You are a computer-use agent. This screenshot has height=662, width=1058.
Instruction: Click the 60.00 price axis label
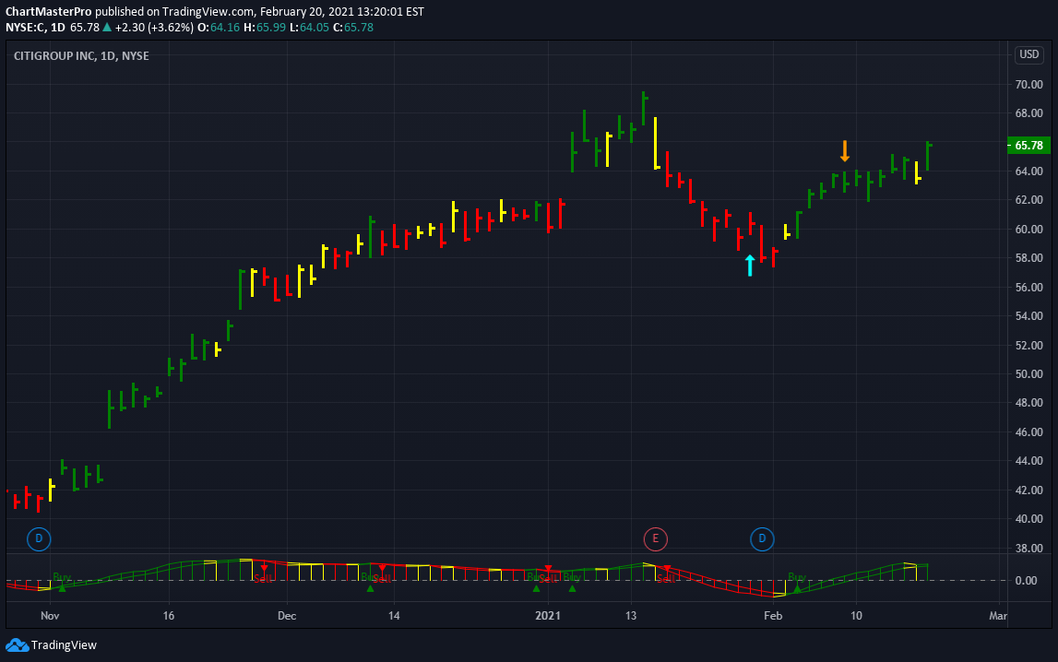tap(1029, 230)
